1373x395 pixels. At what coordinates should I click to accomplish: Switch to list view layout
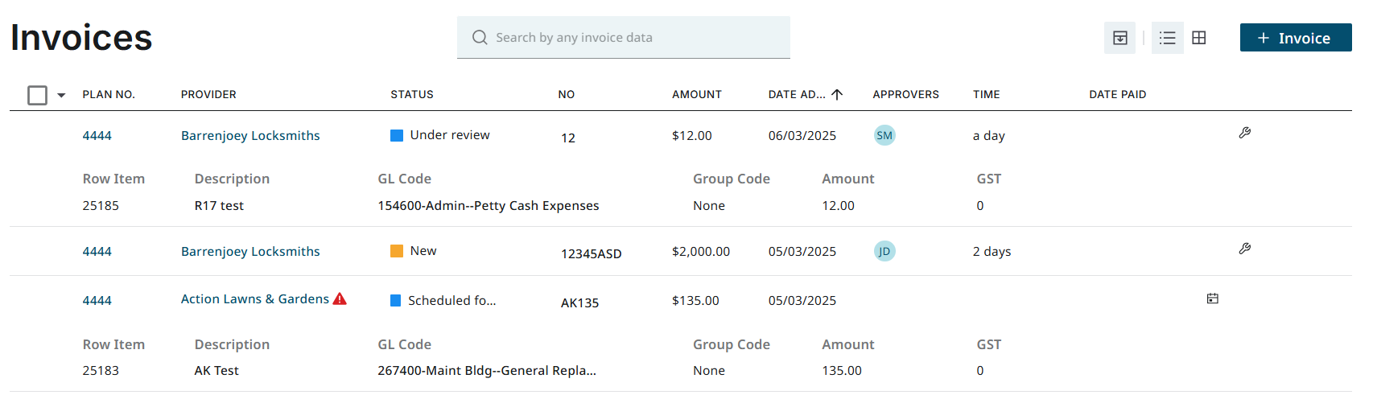point(1167,38)
